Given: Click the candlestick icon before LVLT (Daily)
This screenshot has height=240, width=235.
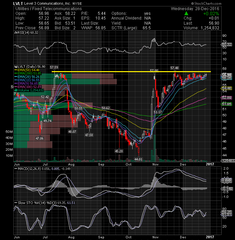Looking at the screenshot, I should pos(15,67).
